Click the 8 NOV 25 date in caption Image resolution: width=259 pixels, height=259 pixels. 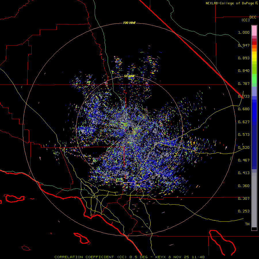point(180,257)
